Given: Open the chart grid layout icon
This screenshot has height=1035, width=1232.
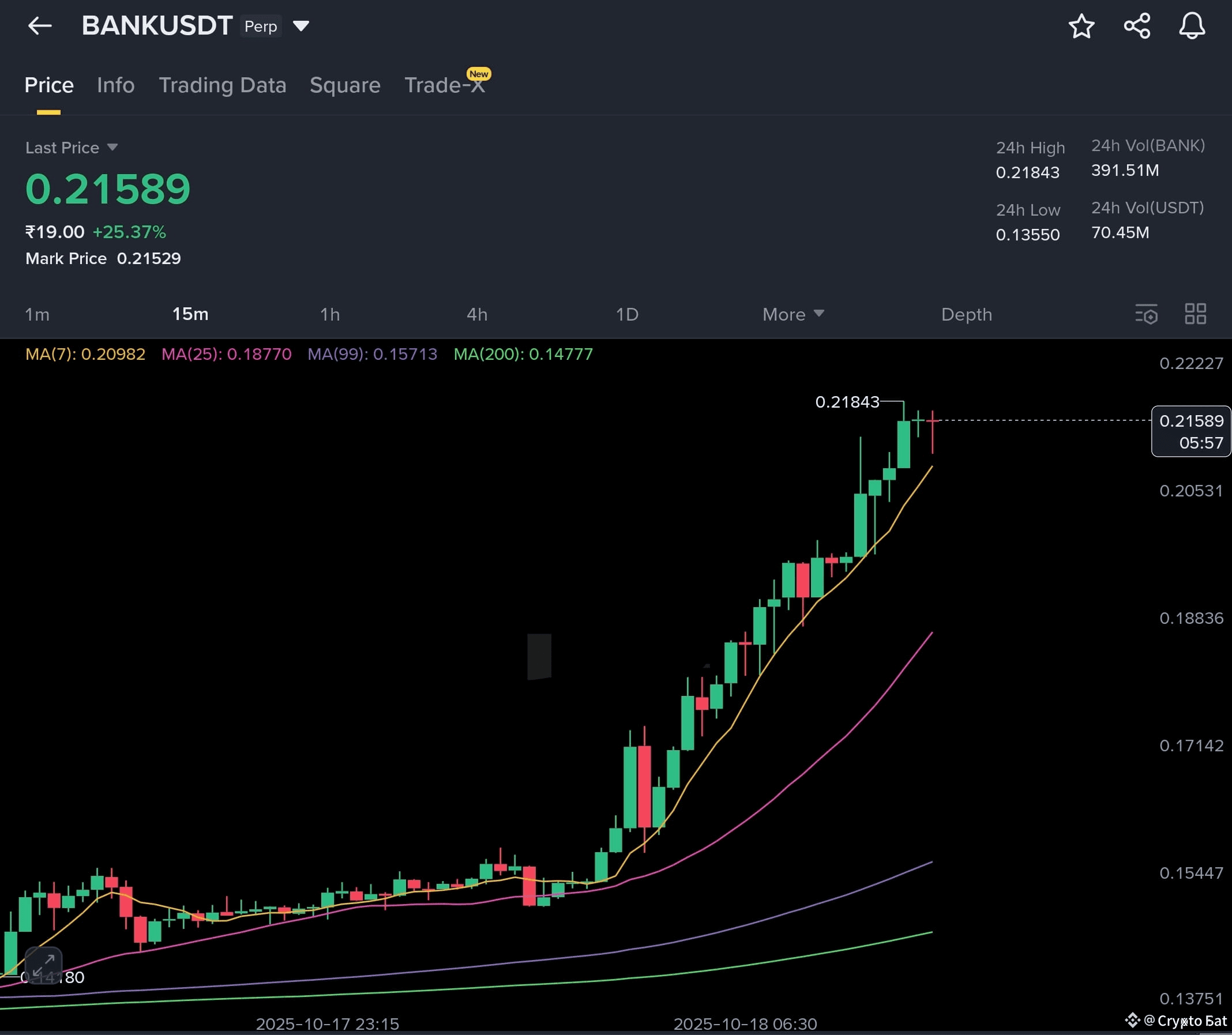Looking at the screenshot, I should [x=1195, y=314].
